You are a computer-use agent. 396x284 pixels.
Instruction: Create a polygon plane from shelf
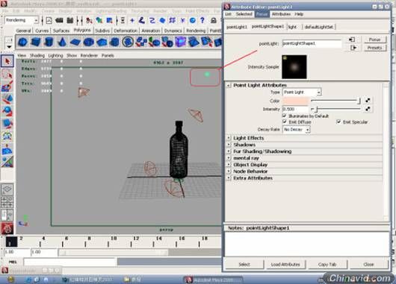[x=75, y=42]
